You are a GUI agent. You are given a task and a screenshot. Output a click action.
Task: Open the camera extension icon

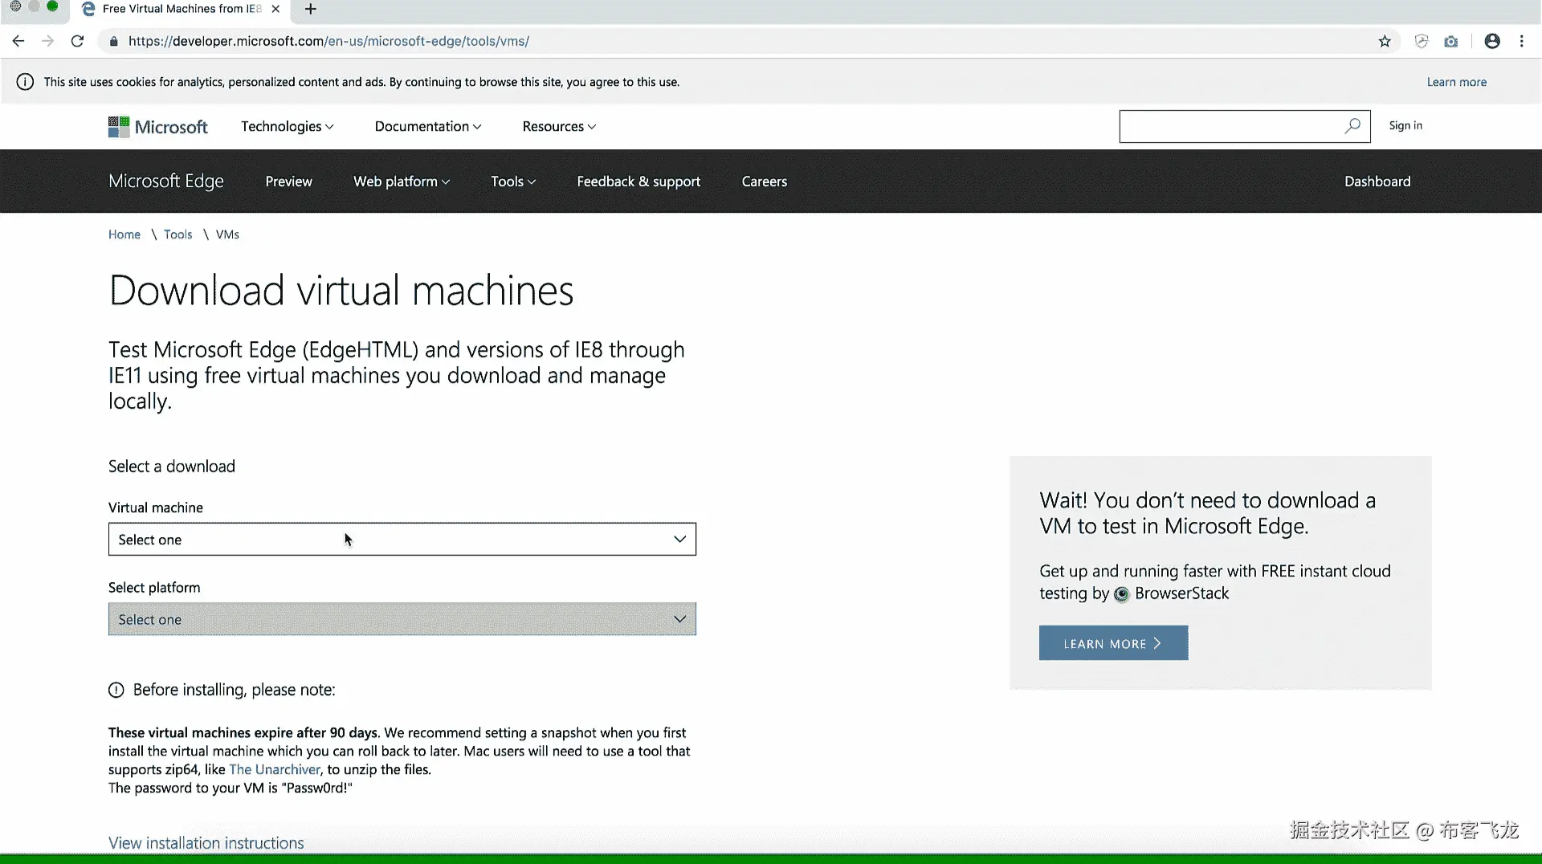coord(1450,41)
